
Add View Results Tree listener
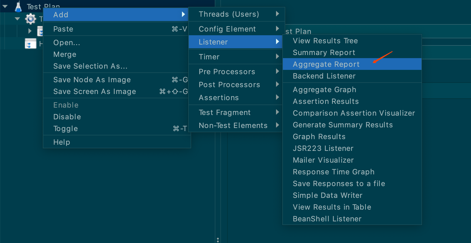point(352,41)
